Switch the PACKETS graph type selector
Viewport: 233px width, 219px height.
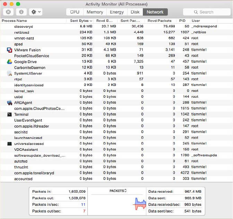coord(118,191)
